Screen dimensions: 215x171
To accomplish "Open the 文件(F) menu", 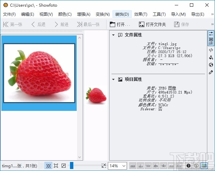I will (x=9, y=14).
